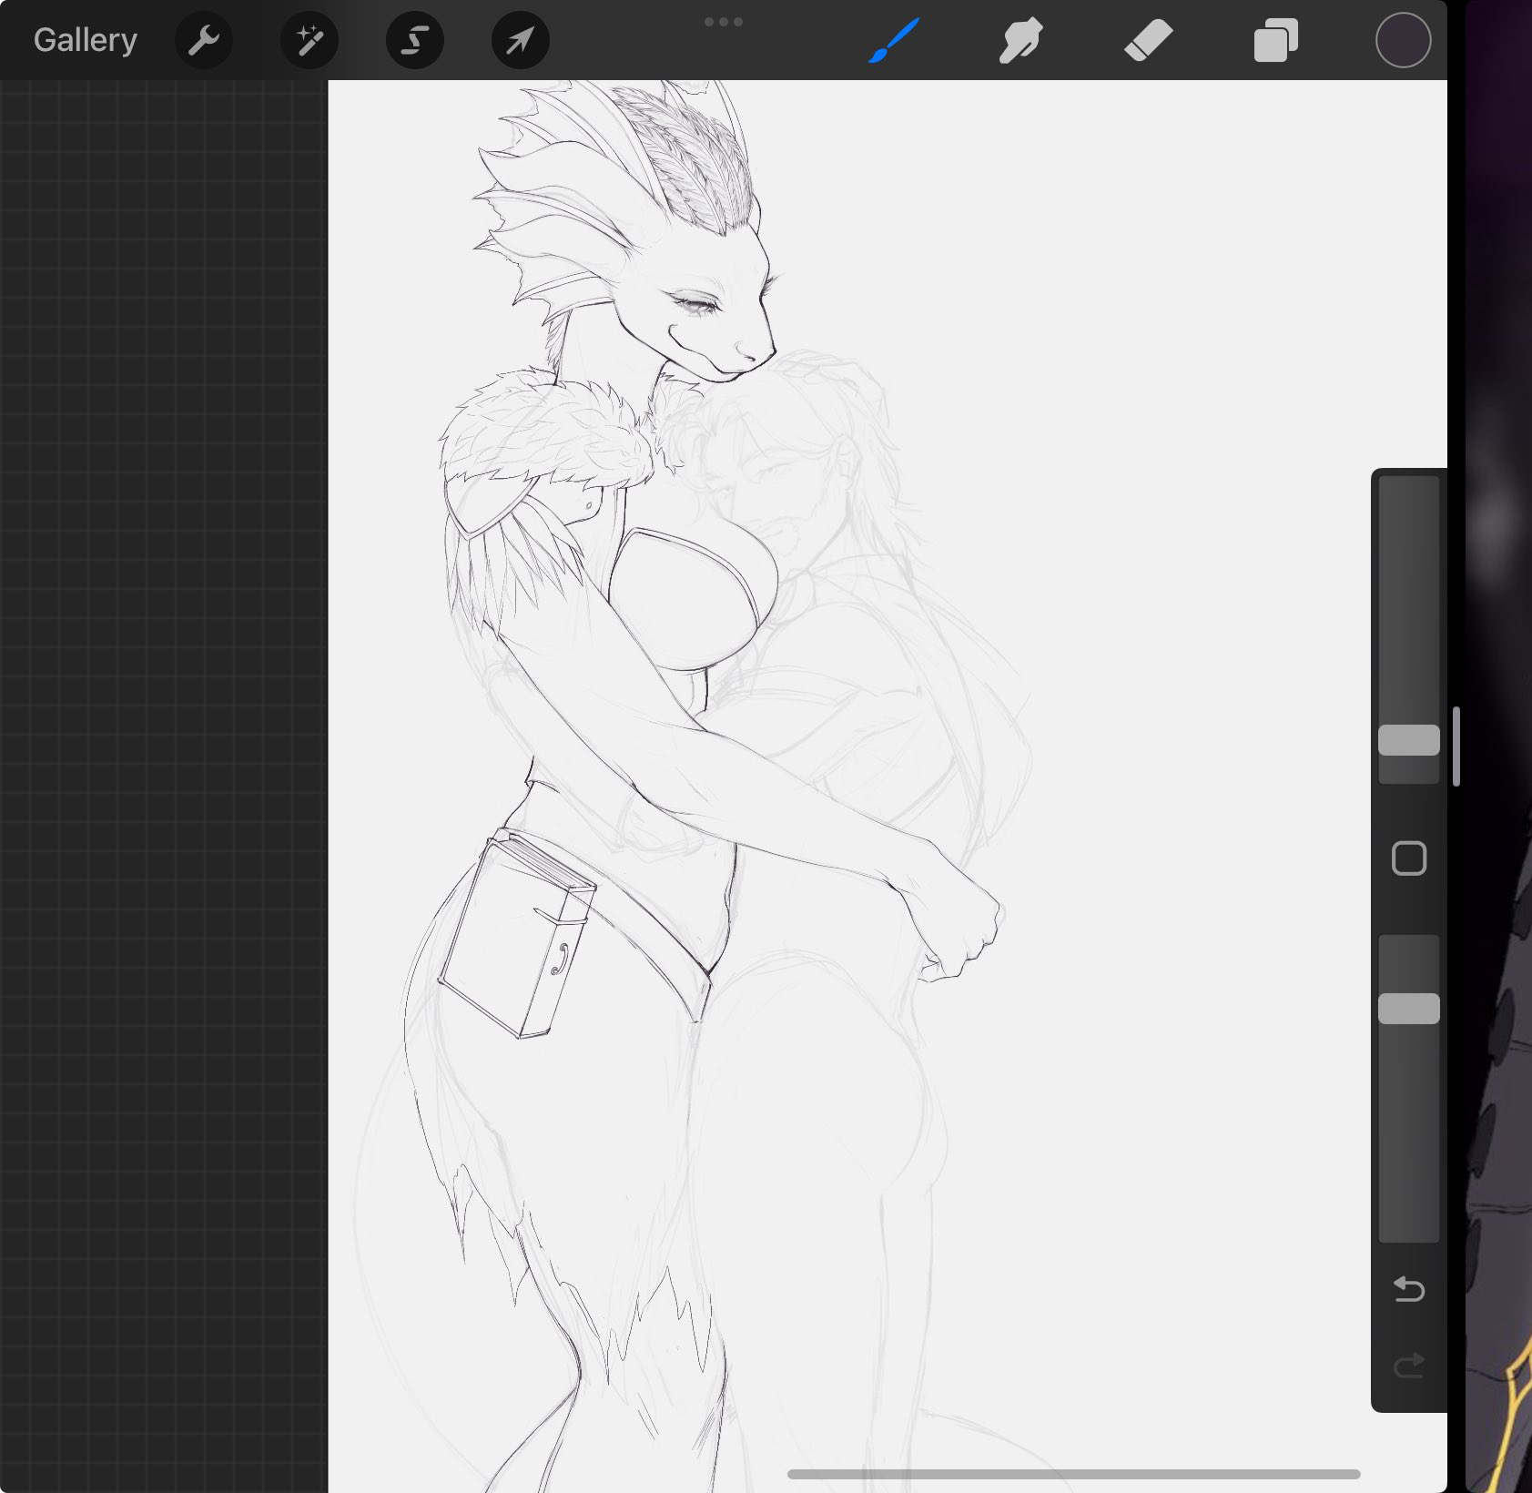The width and height of the screenshot is (1532, 1493).
Task: Click the home indicator bar at bottom
Action: pyautogui.click(x=1074, y=1474)
